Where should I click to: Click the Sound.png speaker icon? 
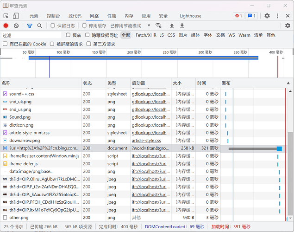[5, 117]
